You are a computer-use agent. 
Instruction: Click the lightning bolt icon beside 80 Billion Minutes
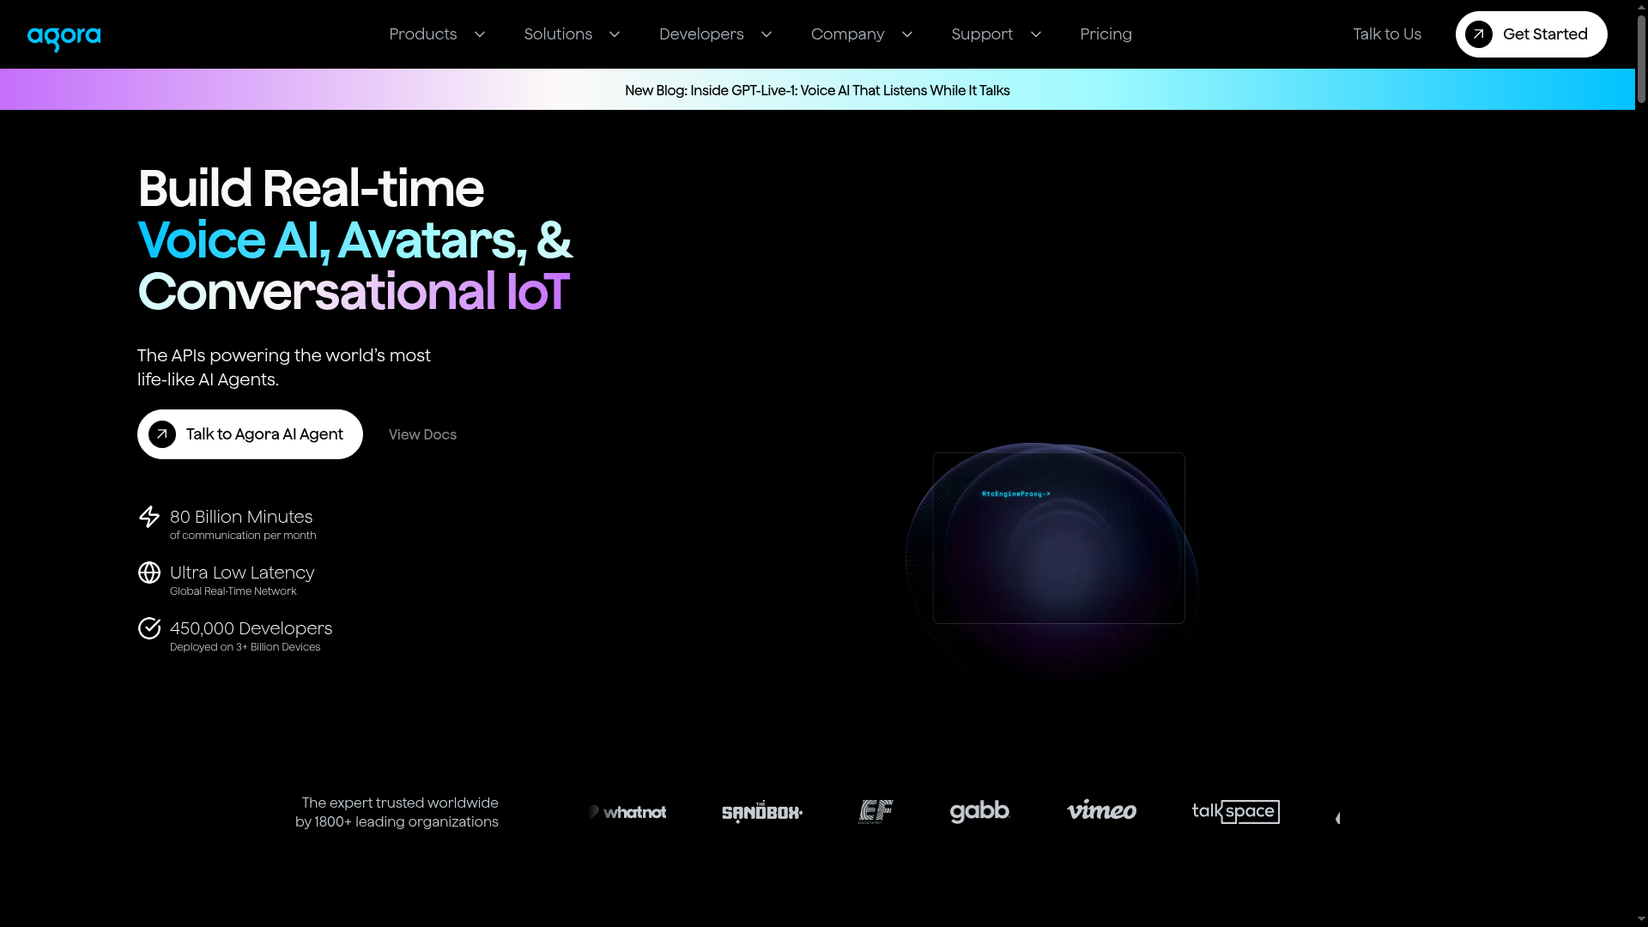[149, 517]
